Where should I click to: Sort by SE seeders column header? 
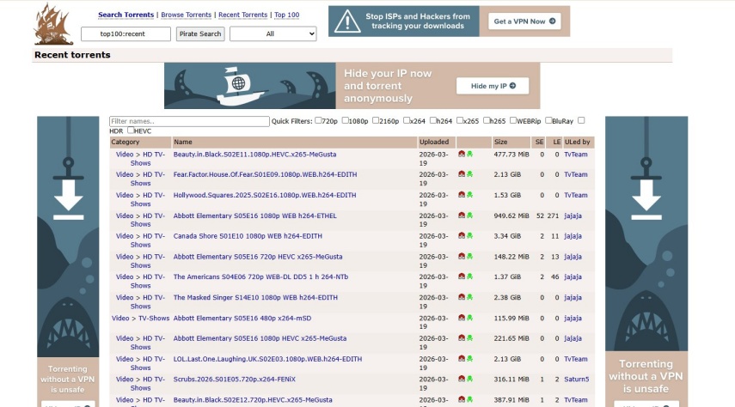coord(540,142)
